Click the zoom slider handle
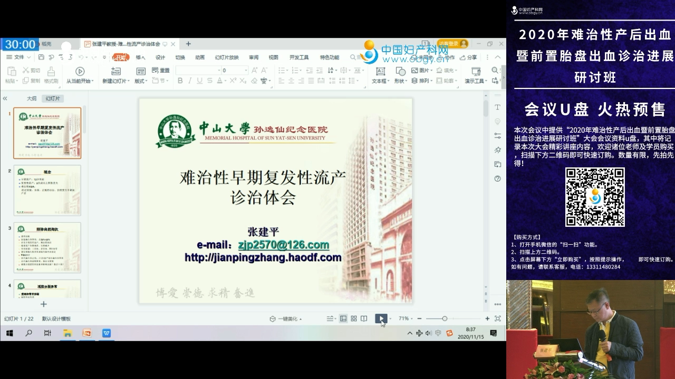675x379 pixels. tap(445, 319)
